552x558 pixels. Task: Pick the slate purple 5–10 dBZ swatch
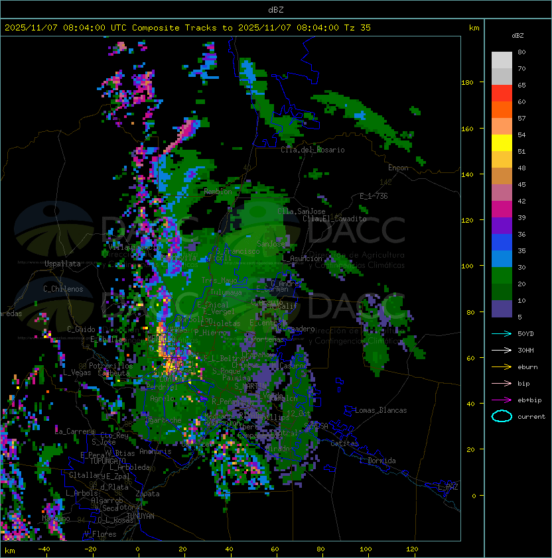(502, 309)
